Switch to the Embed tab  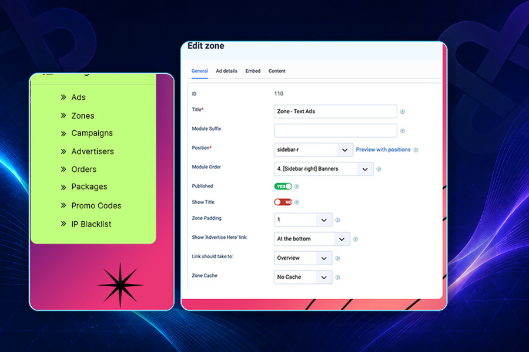tap(253, 71)
